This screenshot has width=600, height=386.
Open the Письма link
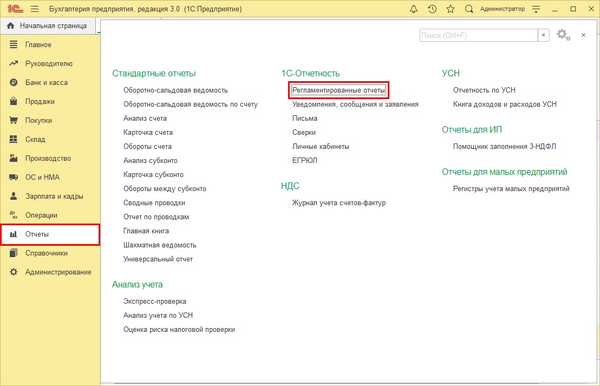pos(304,118)
